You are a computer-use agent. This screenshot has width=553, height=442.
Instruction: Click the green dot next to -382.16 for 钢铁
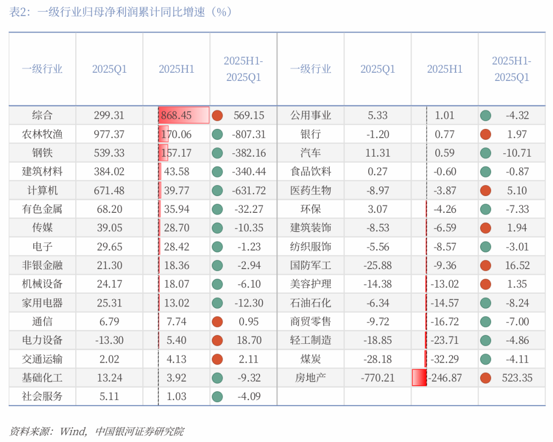tap(217, 153)
